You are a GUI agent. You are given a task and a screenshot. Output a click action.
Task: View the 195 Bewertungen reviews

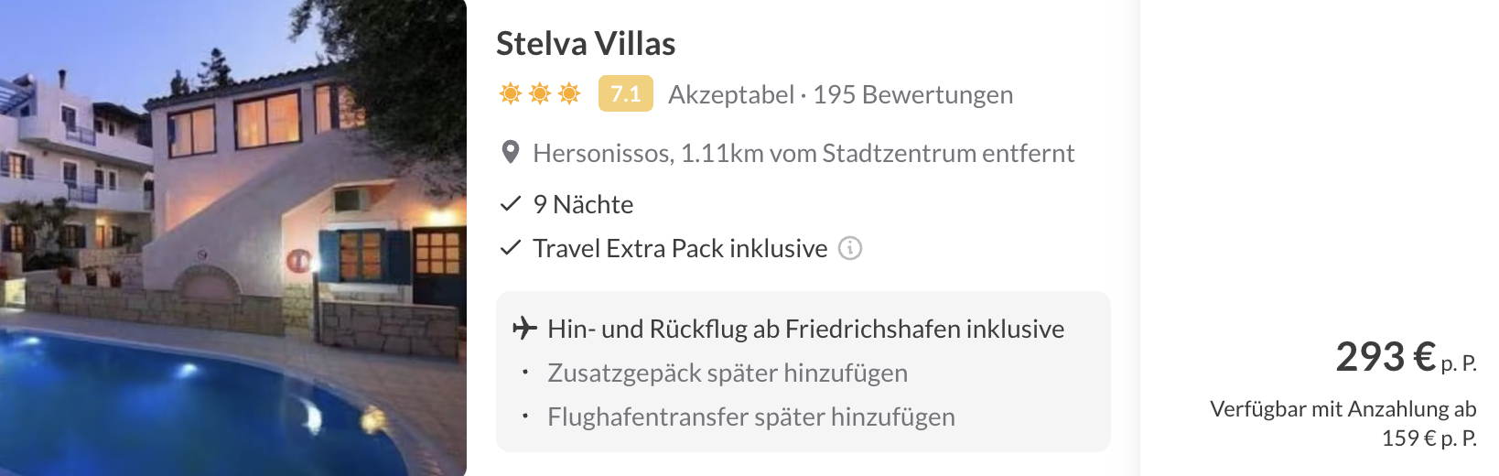[x=912, y=94]
